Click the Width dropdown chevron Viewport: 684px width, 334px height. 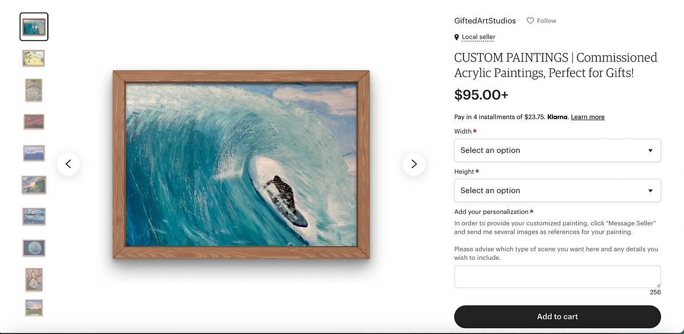[650, 150]
